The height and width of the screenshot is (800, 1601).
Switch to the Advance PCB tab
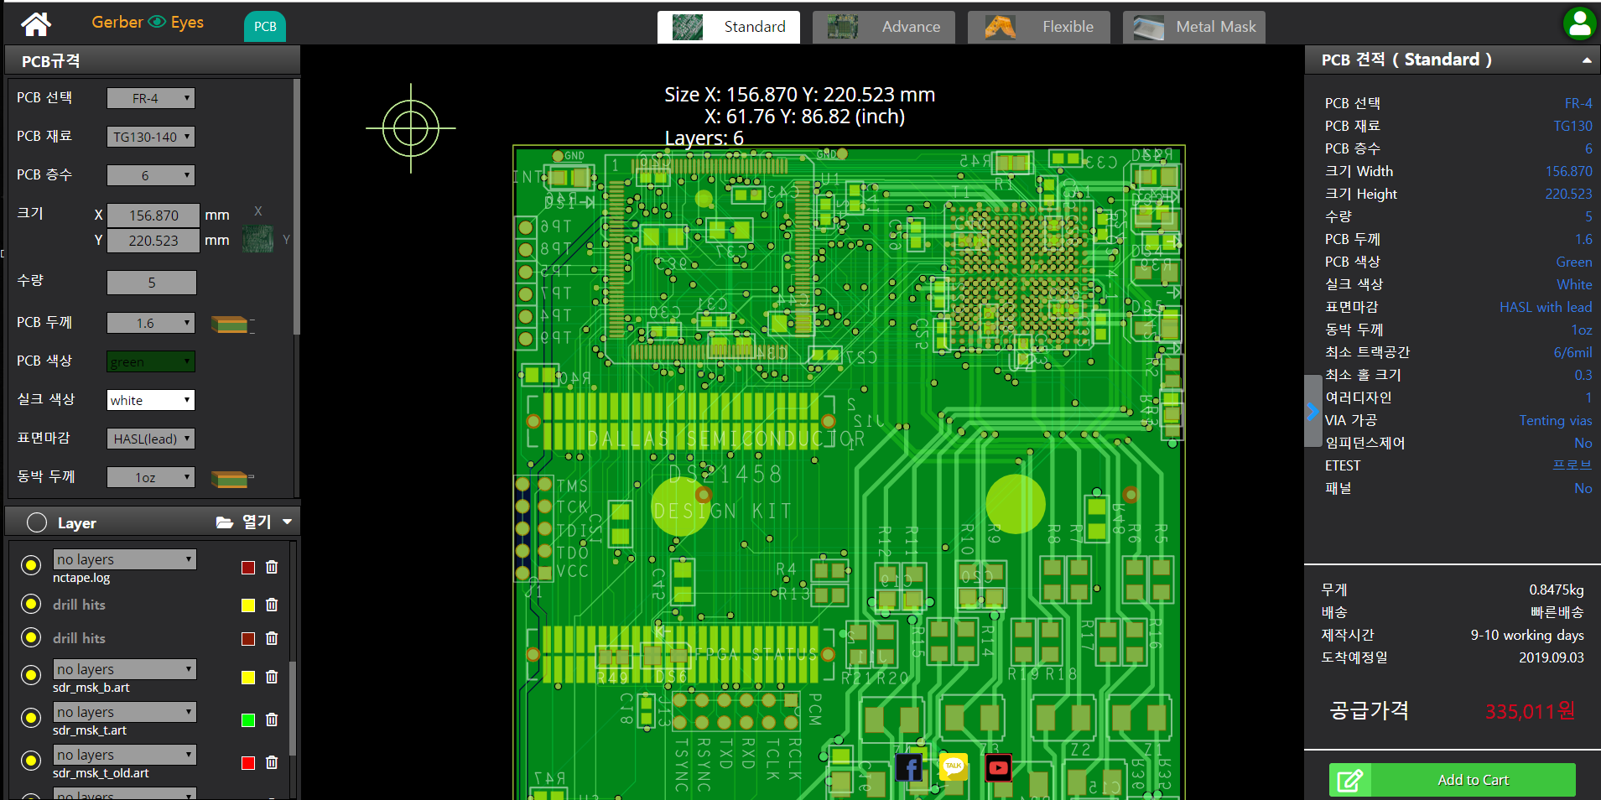click(883, 27)
